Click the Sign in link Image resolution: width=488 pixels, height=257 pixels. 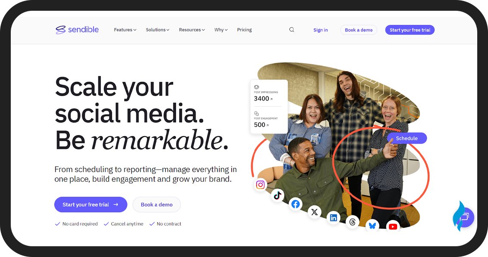[x=320, y=29]
